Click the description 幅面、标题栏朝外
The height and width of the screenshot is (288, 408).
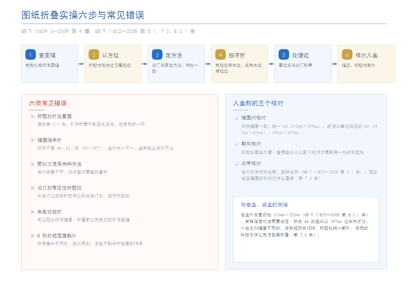(x=358, y=65)
